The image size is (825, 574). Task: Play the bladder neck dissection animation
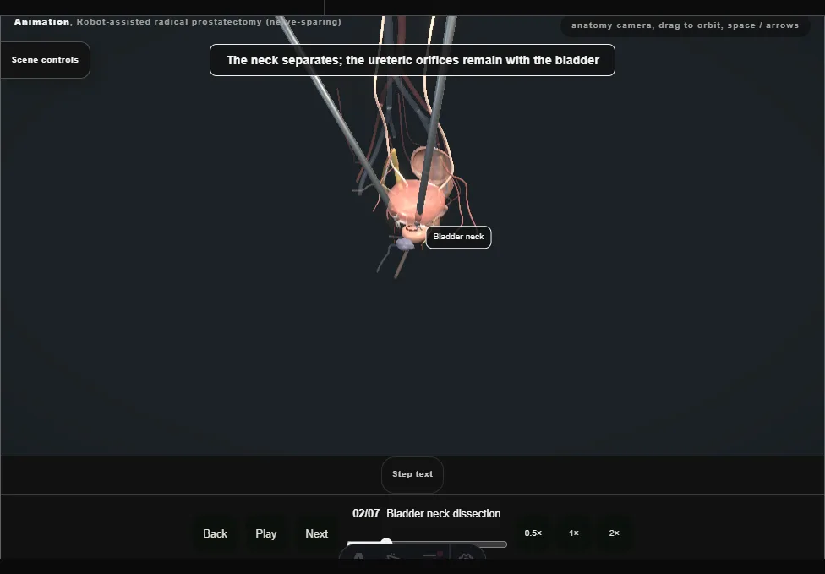pyautogui.click(x=266, y=533)
